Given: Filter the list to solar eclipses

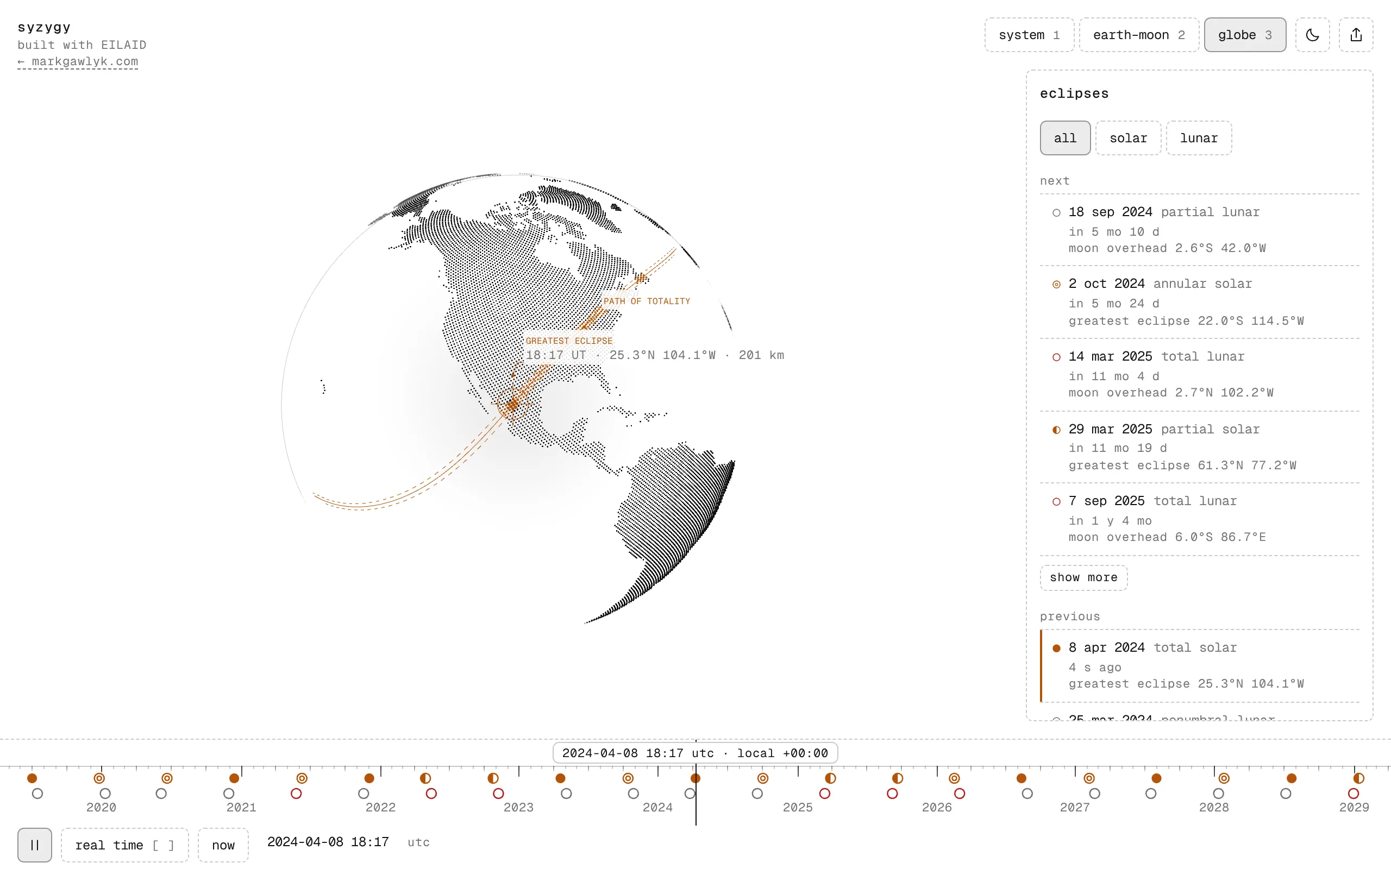Looking at the screenshot, I should 1129,138.
